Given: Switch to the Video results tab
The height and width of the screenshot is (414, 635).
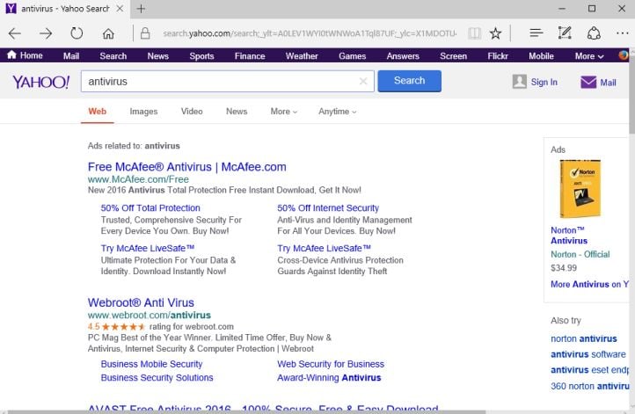Looking at the screenshot, I should pos(192,112).
